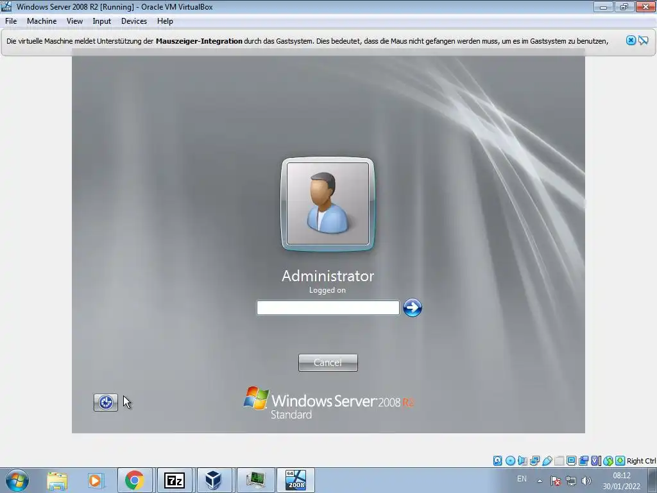
Task: Click the mouse integration indicator
Action: [x=608, y=461]
